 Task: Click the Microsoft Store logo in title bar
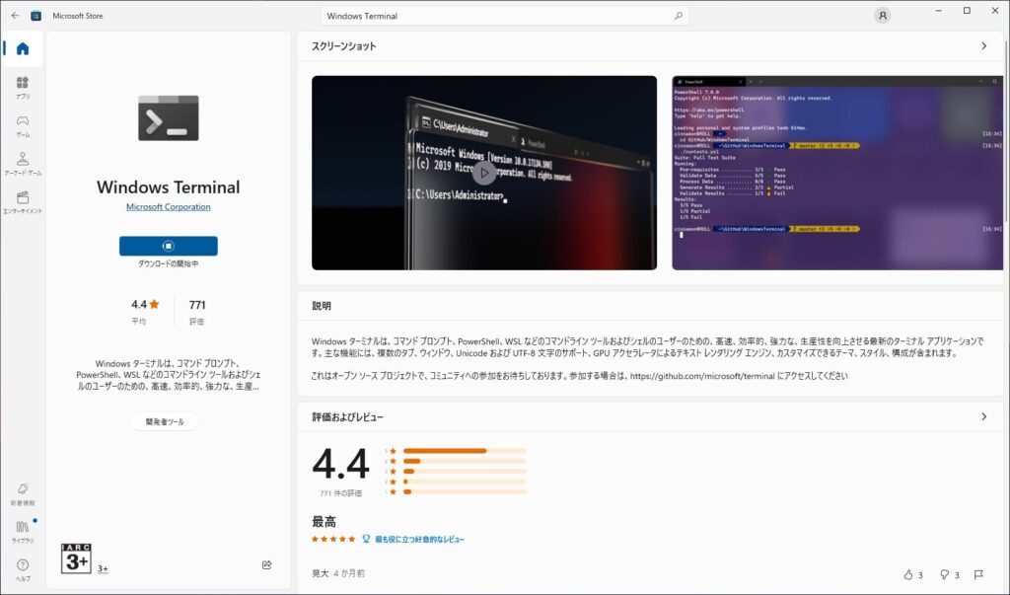coord(36,16)
